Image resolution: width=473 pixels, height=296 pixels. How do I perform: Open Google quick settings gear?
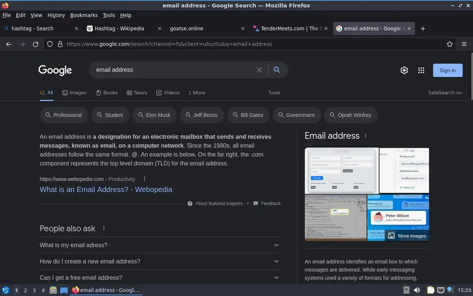pyautogui.click(x=404, y=70)
